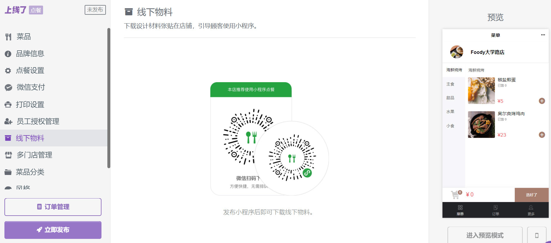Open the three-dots menu in preview header
The height and width of the screenshot is (243, 551).
click(543, 35)
